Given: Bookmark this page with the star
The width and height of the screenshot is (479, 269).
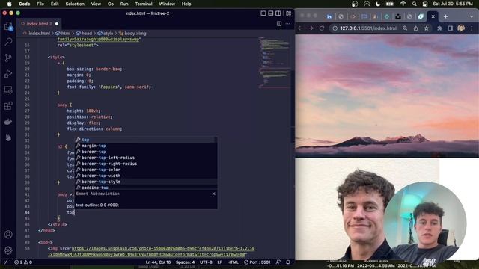Looking at the screenshot, I should 426,28.
